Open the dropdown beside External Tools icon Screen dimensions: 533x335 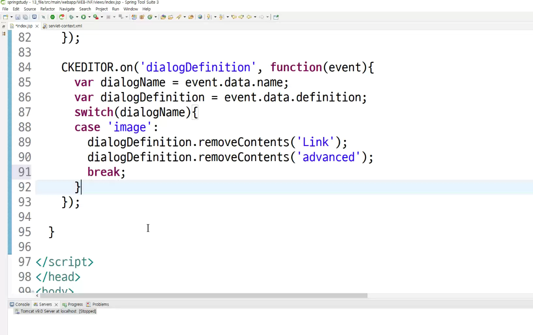[x=101, y=17]
